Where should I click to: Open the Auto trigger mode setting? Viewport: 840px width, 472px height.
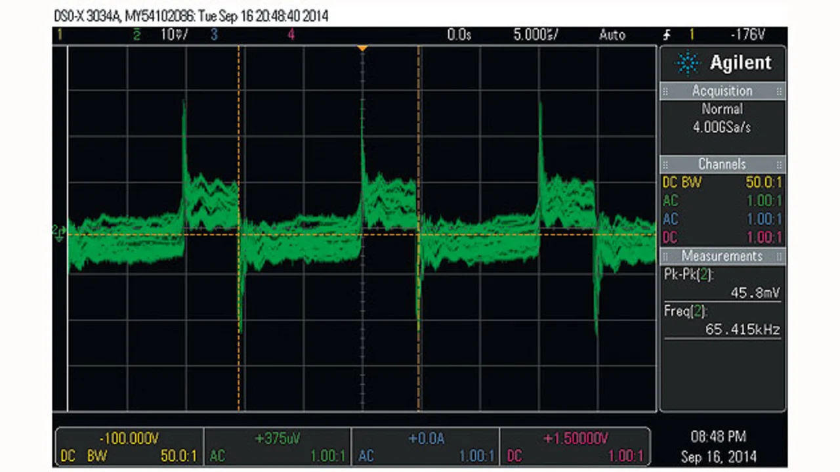612,35
